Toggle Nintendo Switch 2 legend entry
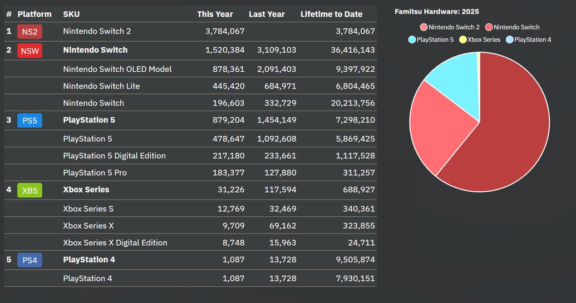 coord(449,27)
